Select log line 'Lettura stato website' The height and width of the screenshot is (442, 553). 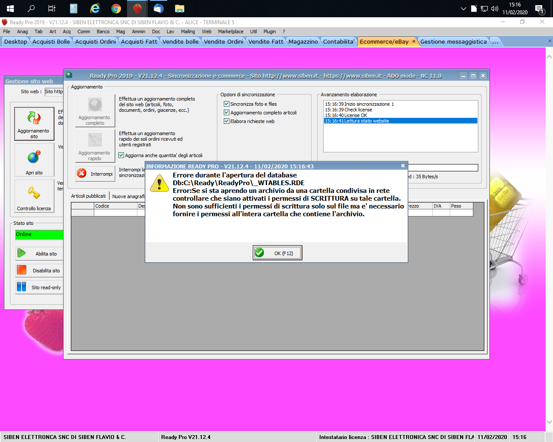400,121
